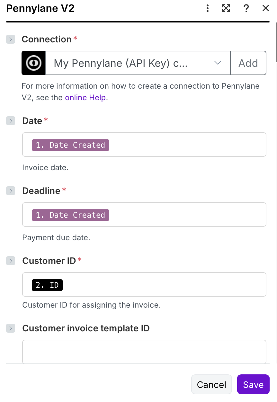
Task: Click the panel's vertical scrollbar
Action: tap(276, 42)
